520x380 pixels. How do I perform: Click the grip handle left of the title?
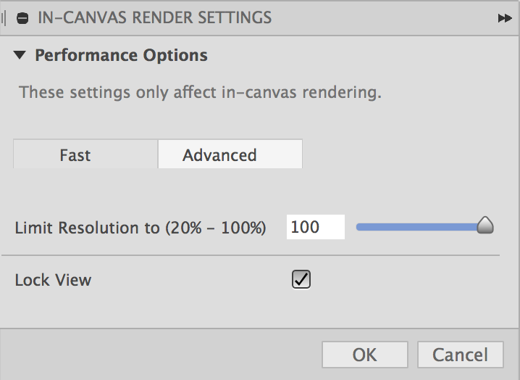pyautogui.click(x=5, y=18)
